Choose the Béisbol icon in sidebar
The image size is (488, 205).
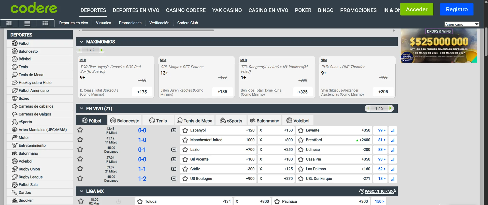pos(15,59)
